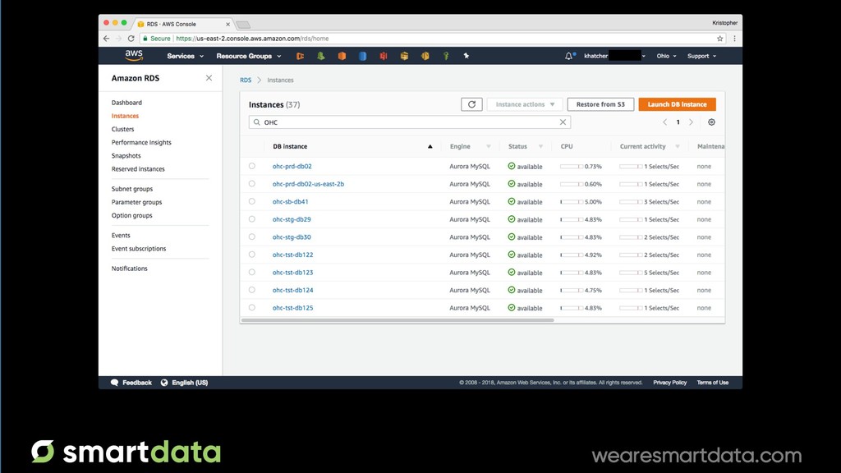Click the globe language icon

164,383
